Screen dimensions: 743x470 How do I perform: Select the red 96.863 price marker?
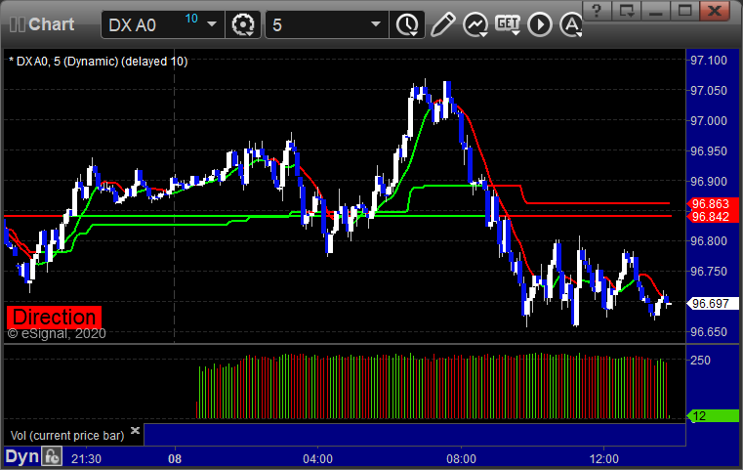[x=712, y=204]
